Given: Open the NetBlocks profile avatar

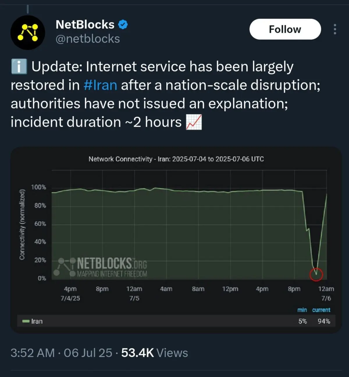Looking at the screenshot, I should [28, 32].
